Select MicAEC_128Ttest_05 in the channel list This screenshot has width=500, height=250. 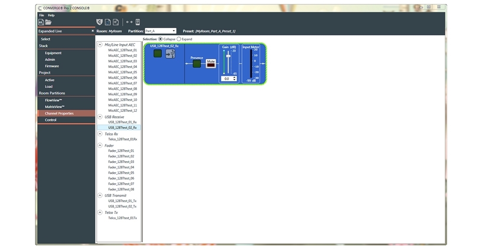coord(122,72)
